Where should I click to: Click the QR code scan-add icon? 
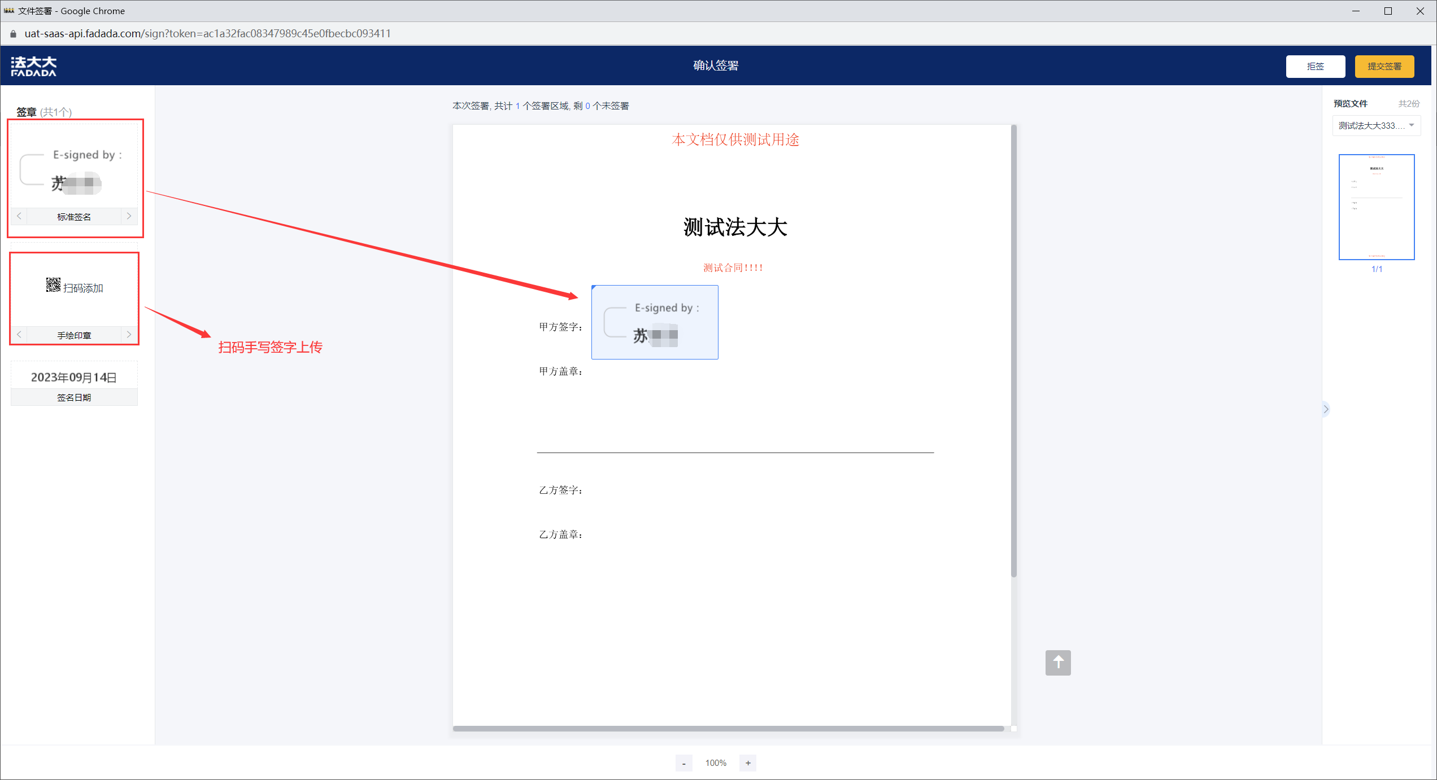click(53, 286)
